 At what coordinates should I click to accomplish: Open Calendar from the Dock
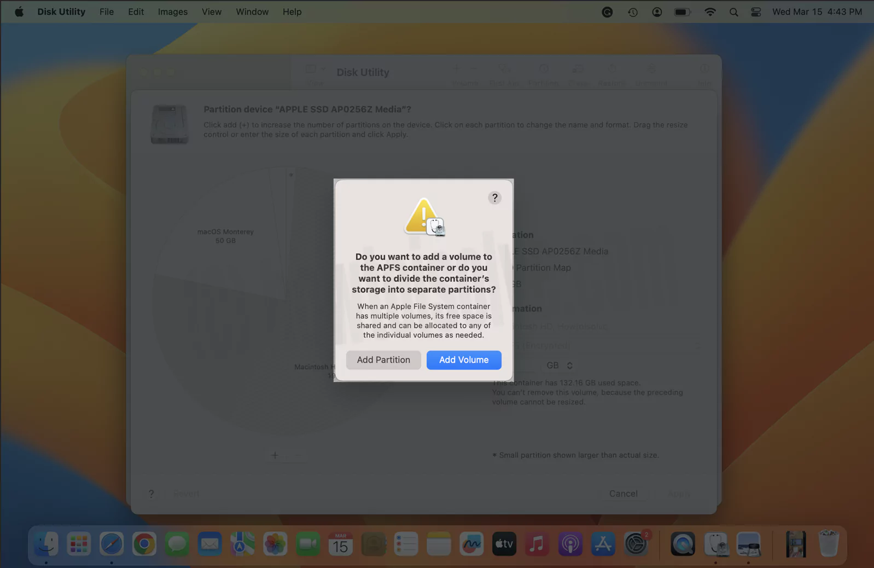(341, 544)
